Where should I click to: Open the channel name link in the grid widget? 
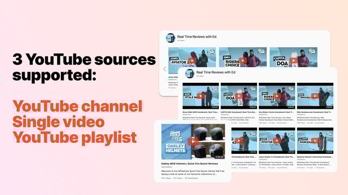click(216, 72)
